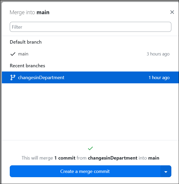This screenshot has width=179, height=184.
Task: Click the checkmark icon beside main
Action: 13,54
